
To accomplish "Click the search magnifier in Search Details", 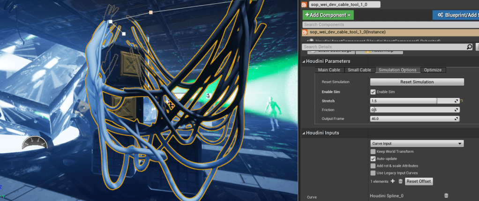I will point(469,47).
